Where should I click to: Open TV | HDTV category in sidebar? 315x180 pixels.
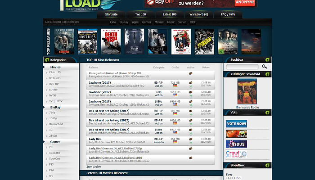(x=56, y=101)
